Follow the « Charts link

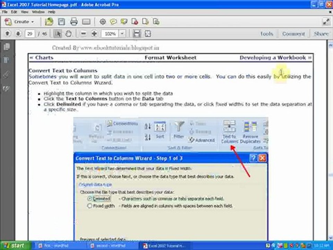click(x=42, y=58)
